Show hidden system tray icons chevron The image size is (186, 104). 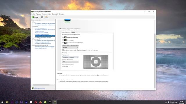[166, 102]
